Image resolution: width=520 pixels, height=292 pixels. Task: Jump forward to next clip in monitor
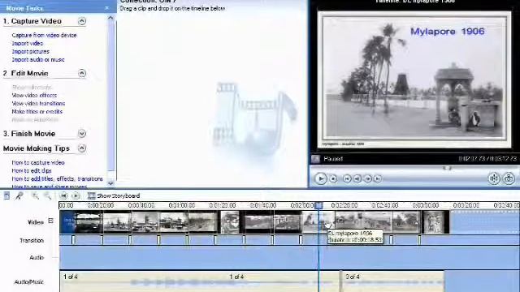pos(378,178)
